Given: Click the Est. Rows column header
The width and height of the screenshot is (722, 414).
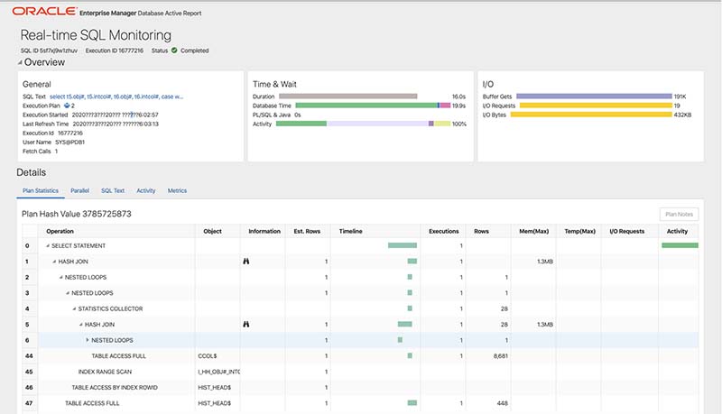Looking at the screenshot, I should pyautogui.click(x=307, y=231).
